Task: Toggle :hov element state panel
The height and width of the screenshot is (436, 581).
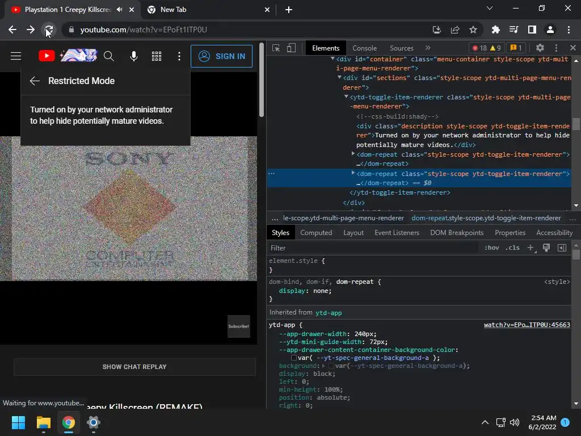Action: pos(492,248)
